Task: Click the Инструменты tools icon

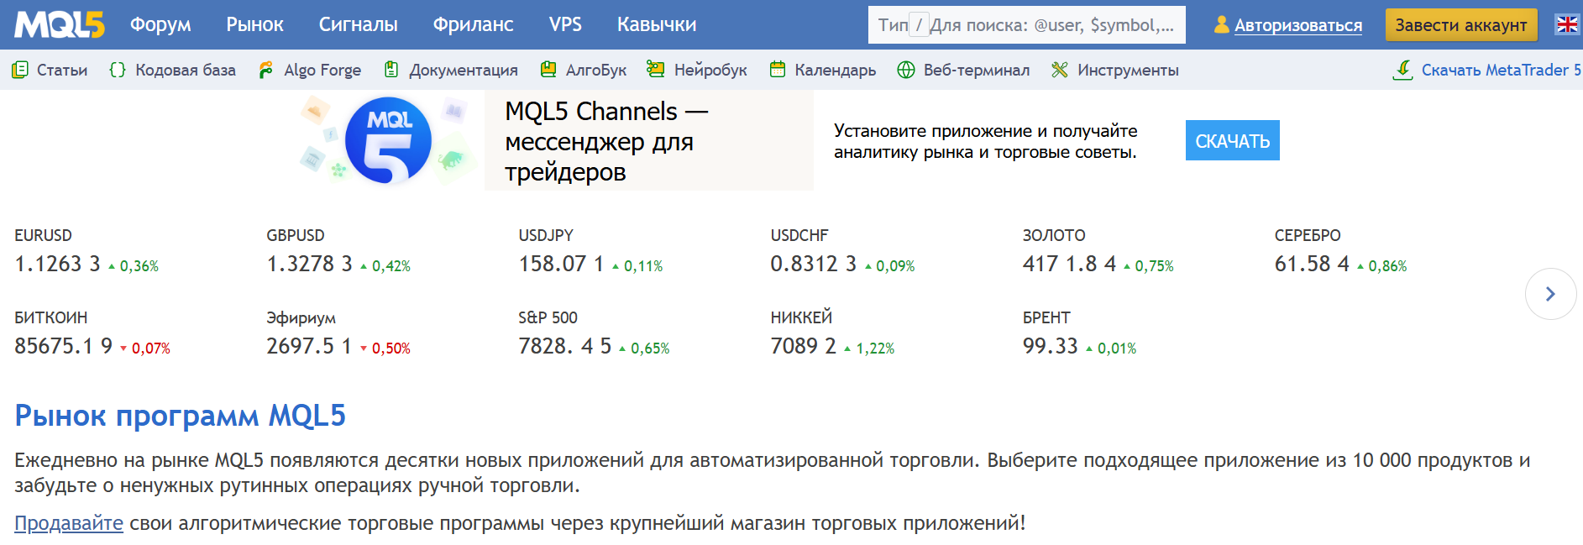Action: pyautogui.click(x=1060, y=70)
